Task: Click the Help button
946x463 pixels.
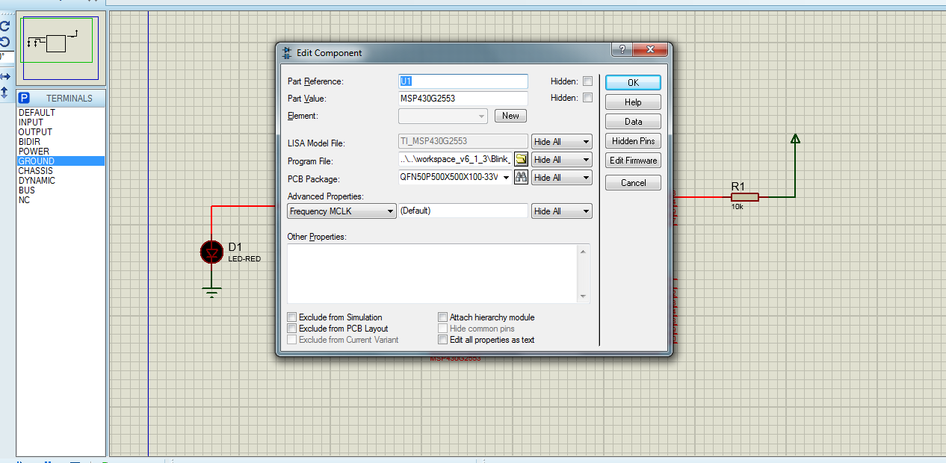Action: coord(633,102)
